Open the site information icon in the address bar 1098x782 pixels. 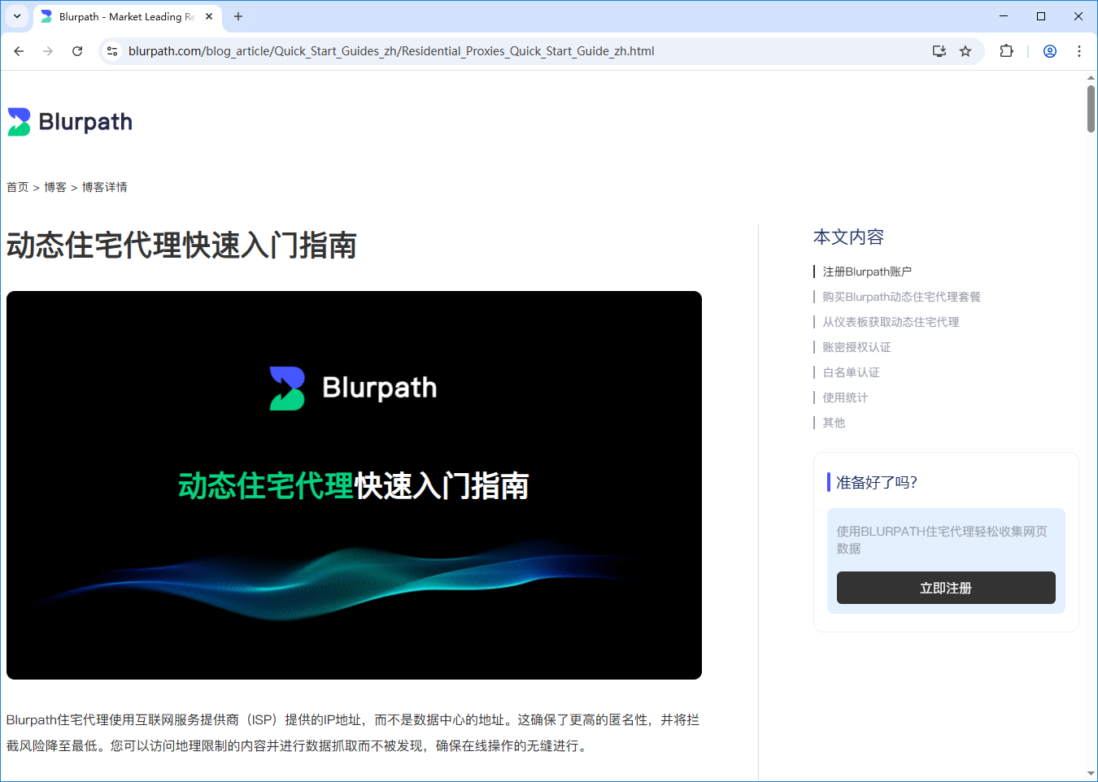coord(112,51)
